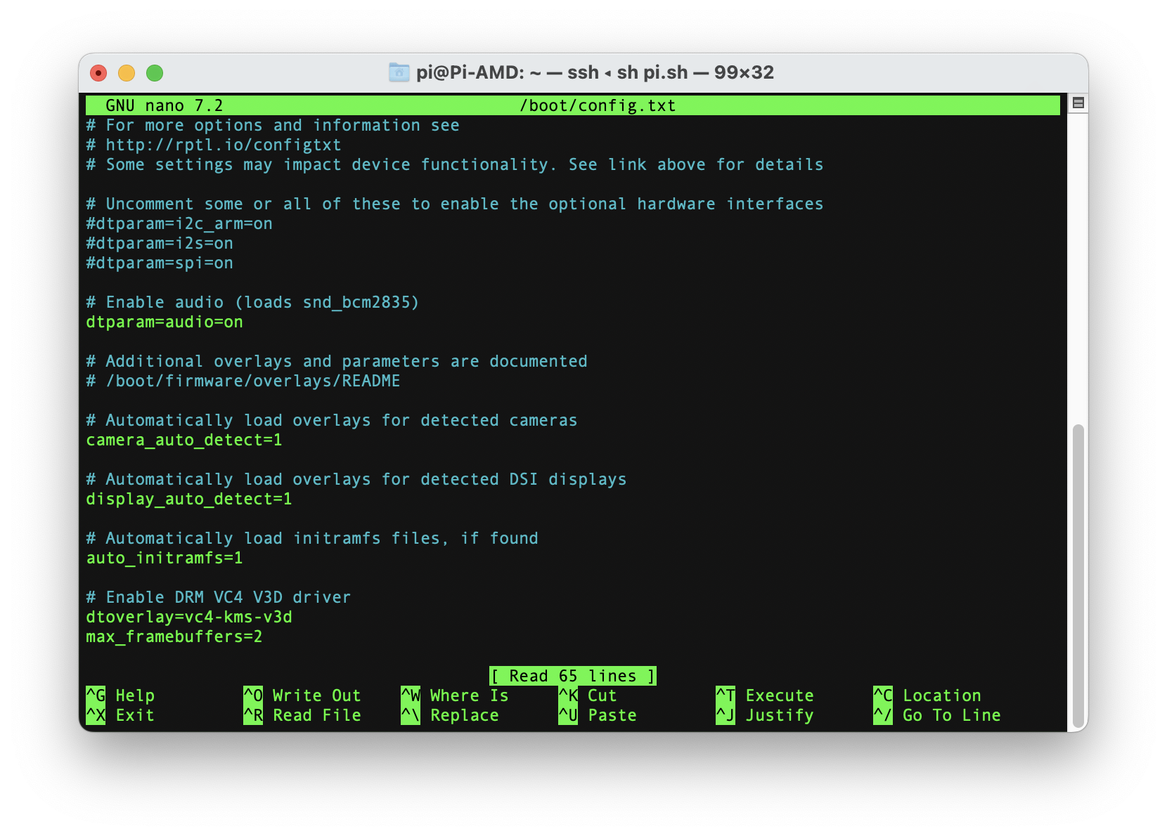Click the http://rptl.io/configtxt URL line
The height and width of the screenshot is (836, 1167).
click(213, 145)
